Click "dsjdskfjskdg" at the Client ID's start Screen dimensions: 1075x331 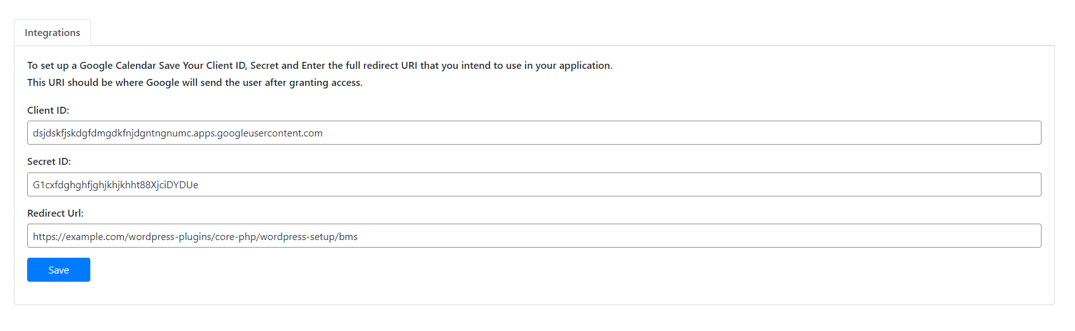pos(61,133)
